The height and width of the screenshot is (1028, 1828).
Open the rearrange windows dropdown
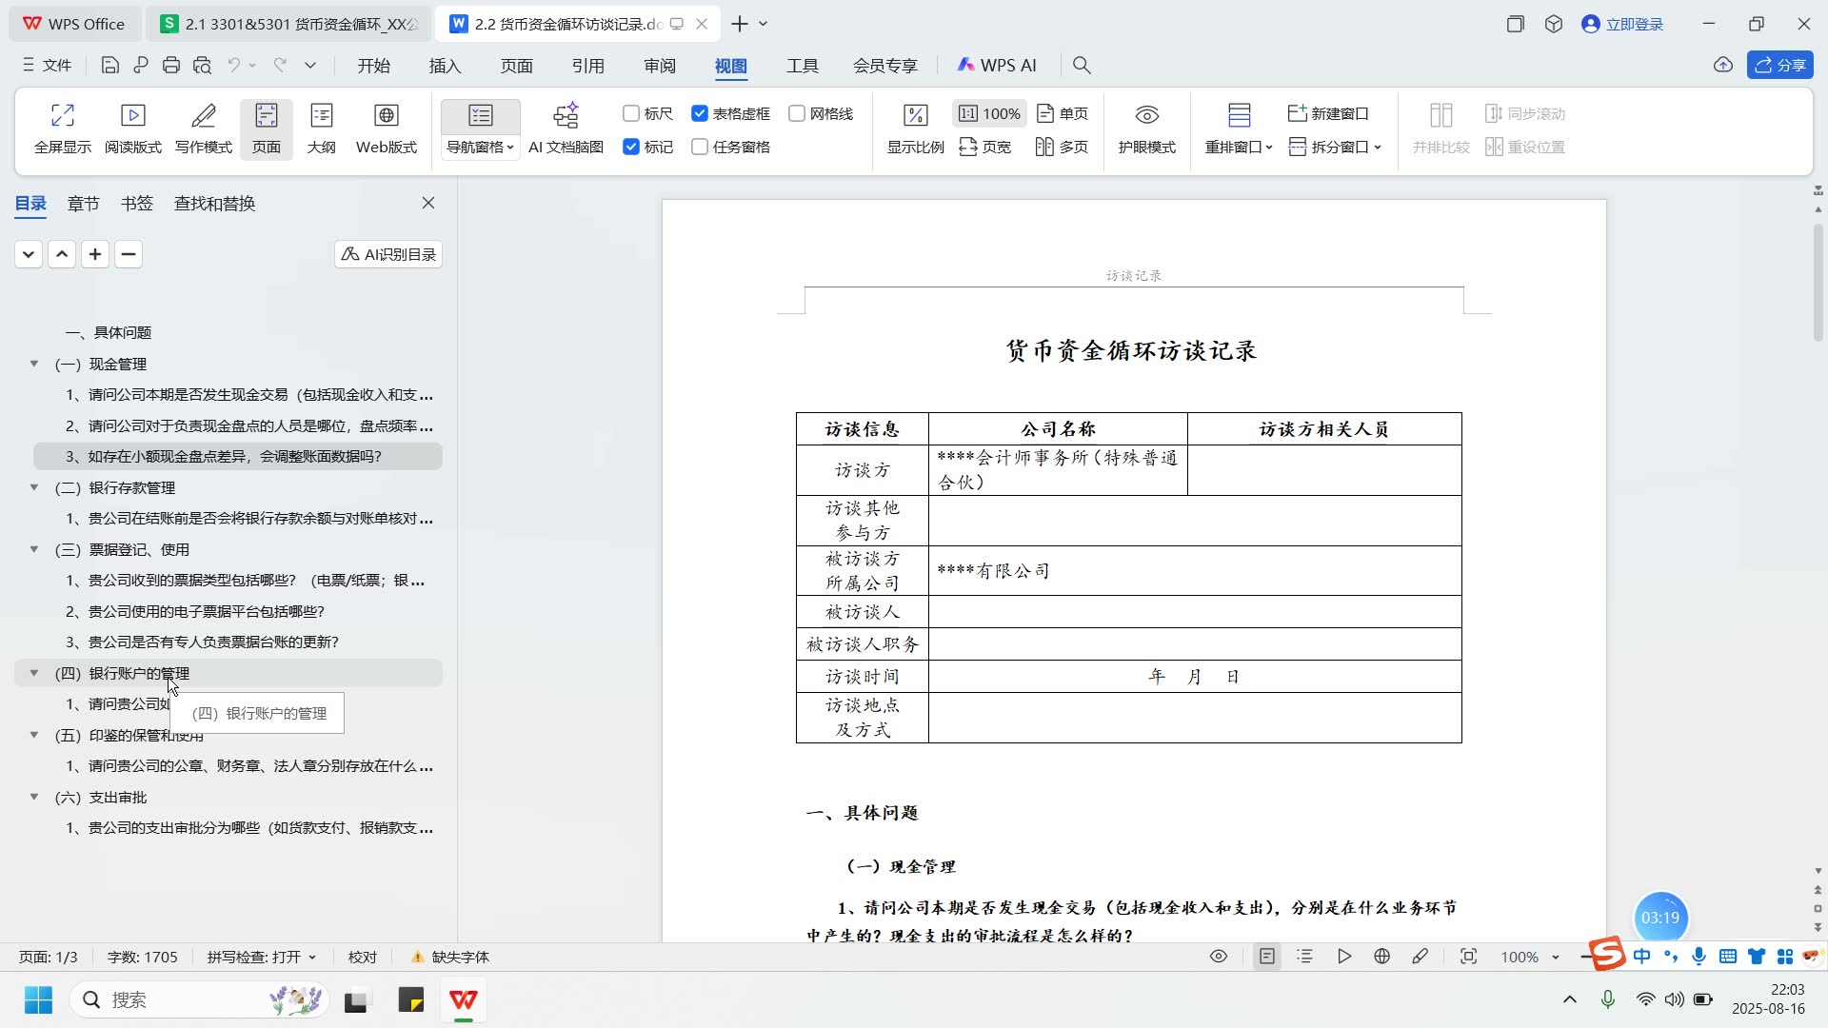click(1238, 147)
